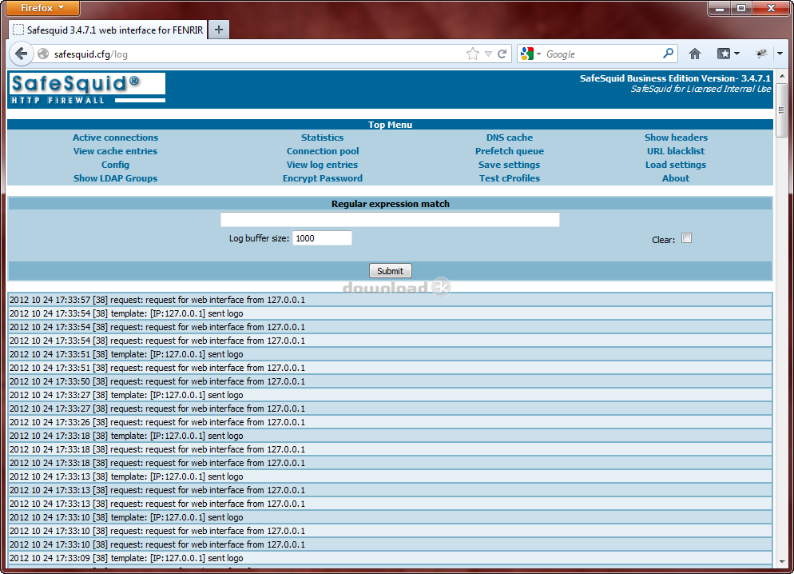This screenshot has height=574, width=794.
Task: Open the Bookmarks toolbar button
Action: 727,54
